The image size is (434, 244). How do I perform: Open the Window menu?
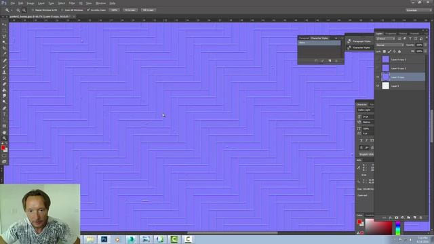pos(100,3)
